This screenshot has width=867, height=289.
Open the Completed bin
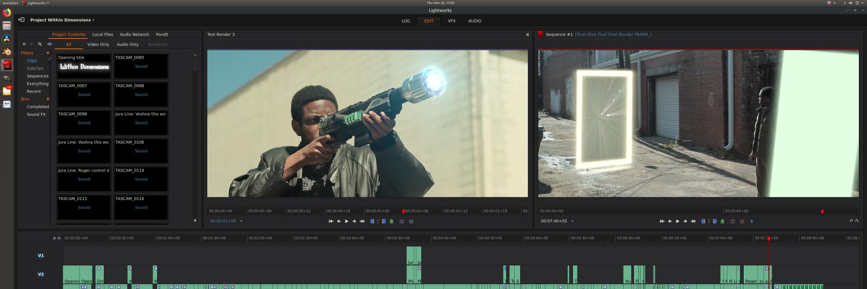38,107
